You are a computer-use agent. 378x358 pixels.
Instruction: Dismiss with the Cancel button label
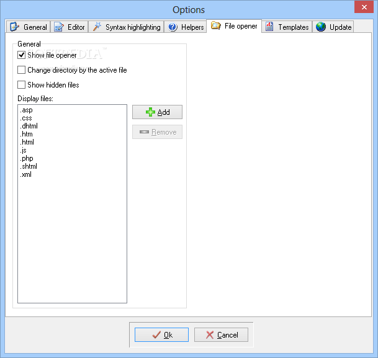pyautogui.click(x=228, y=335)
